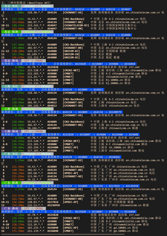Click the [CHINANET-HN] label
The height and width of the screenshot is (236, 167).
[x=73, y=29]
